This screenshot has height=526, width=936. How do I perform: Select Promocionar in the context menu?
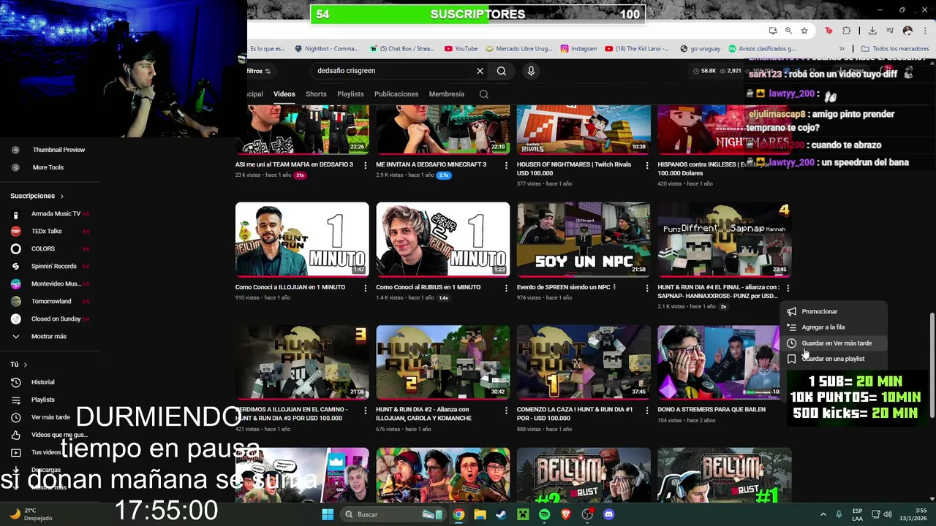point(832,312)
